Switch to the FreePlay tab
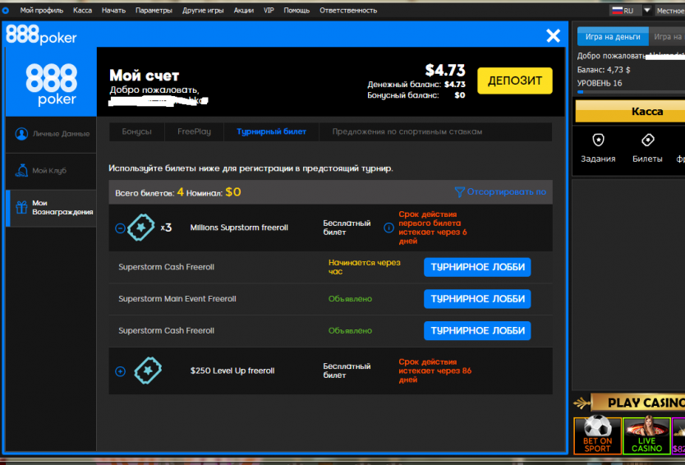685x465 pixels. point(194,131)
